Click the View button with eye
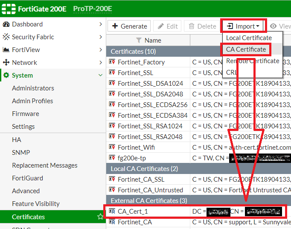Image resolution: width=291 pixels, height=229 pixels. (x=279, y=26)
